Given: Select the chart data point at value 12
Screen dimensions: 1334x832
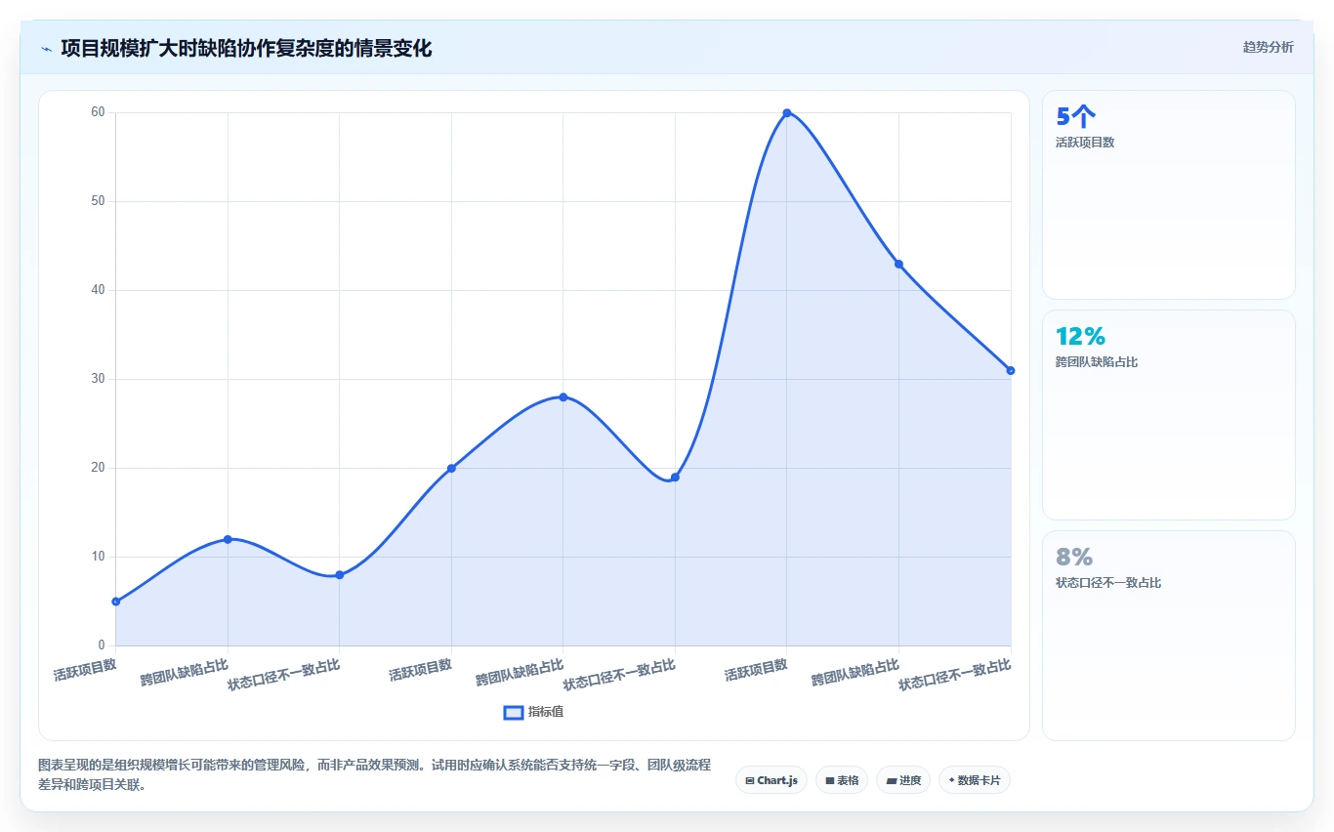Looking at the screenshot, I should (x=228, y=539).
